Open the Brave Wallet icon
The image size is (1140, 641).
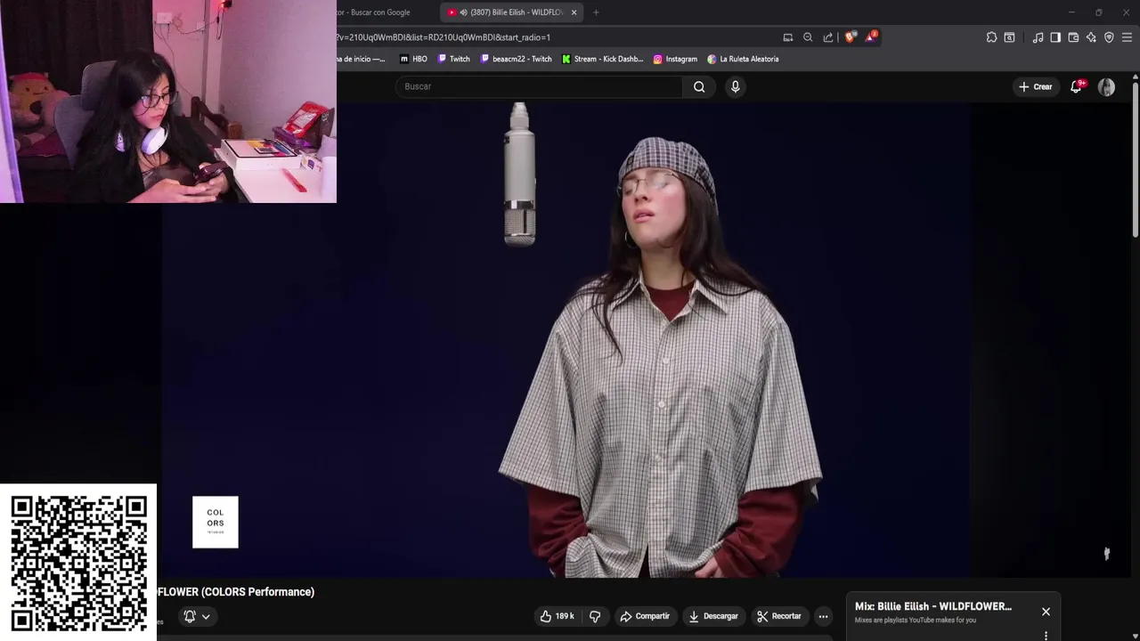[x=1073, y=37]
